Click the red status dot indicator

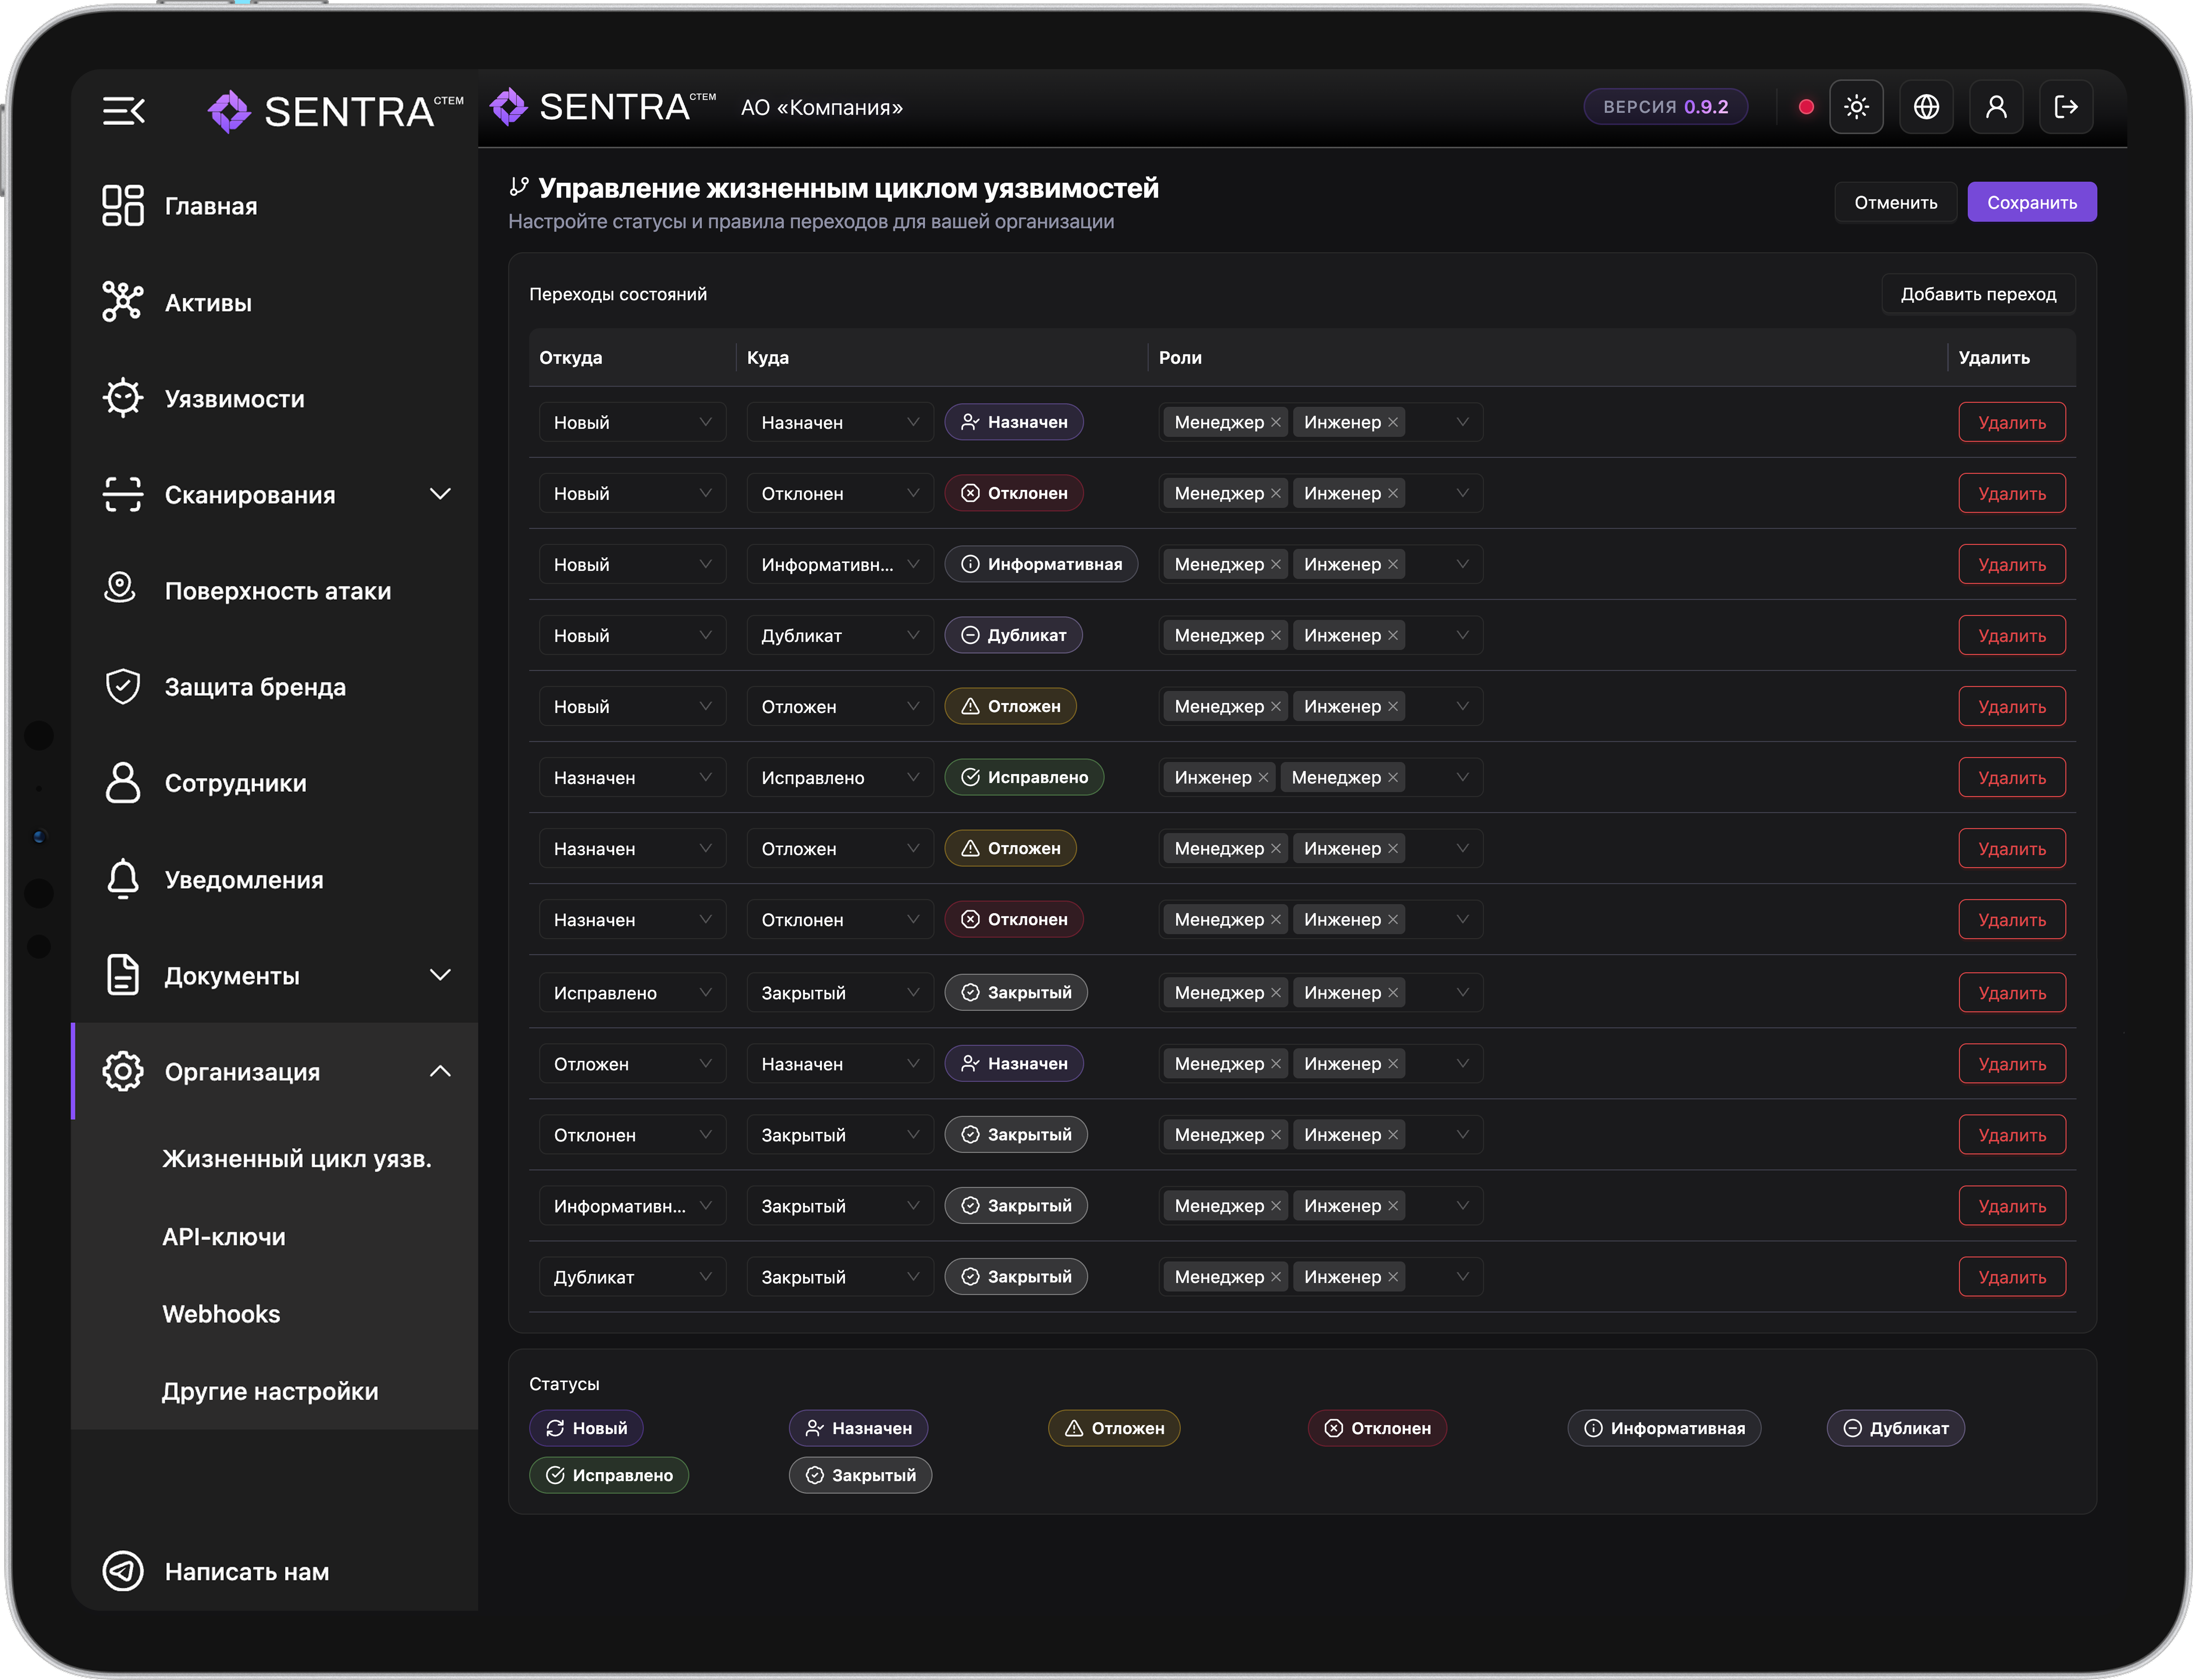click(x=1806, y=107)
